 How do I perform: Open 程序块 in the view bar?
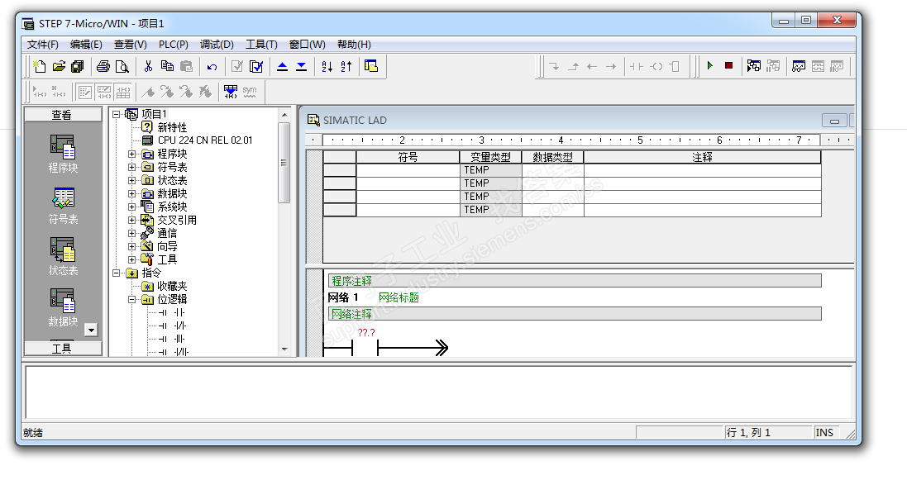point(63,154)
